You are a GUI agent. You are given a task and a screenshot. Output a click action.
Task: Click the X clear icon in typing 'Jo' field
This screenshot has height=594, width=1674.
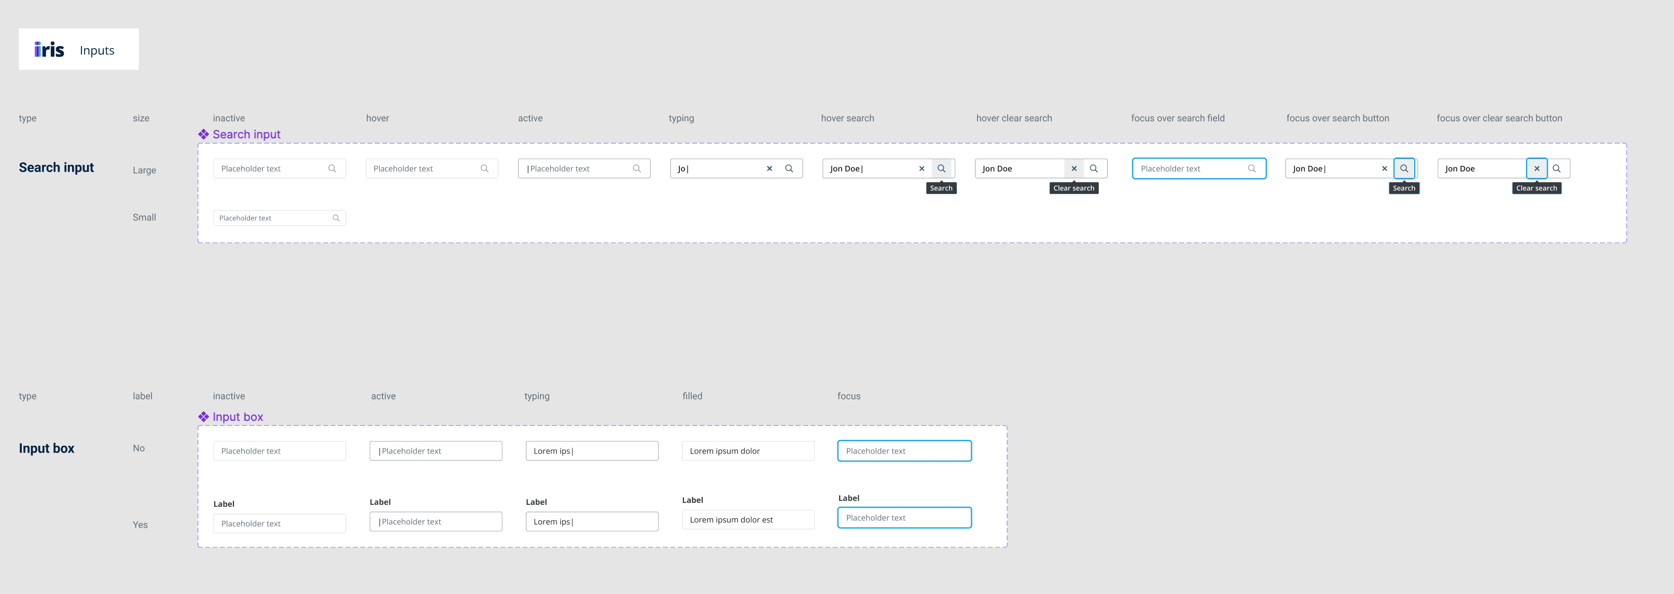pyautogui.click(x=770, y=169)
